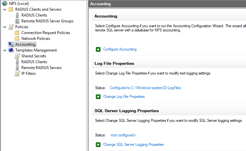Click the NPS (Local) globe icon
The height and width of the screenshot is (151, 246).
point(4,4)
